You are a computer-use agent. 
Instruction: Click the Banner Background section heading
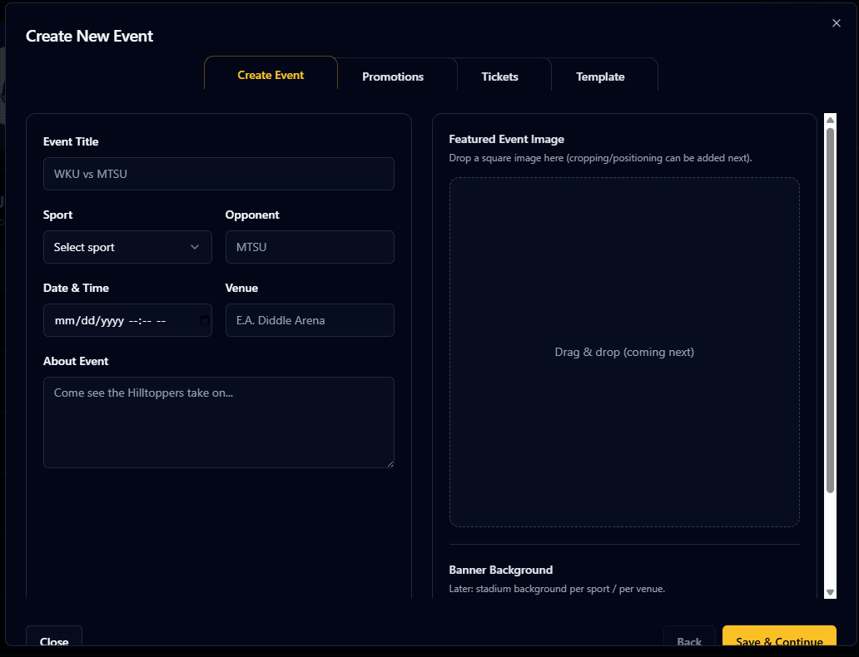500,570
